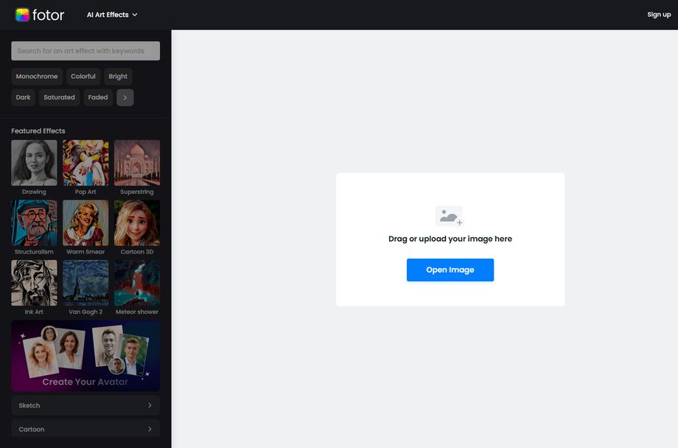Click the art effect search field
This screenshot has width=678, height=448.
coord(85,50)
